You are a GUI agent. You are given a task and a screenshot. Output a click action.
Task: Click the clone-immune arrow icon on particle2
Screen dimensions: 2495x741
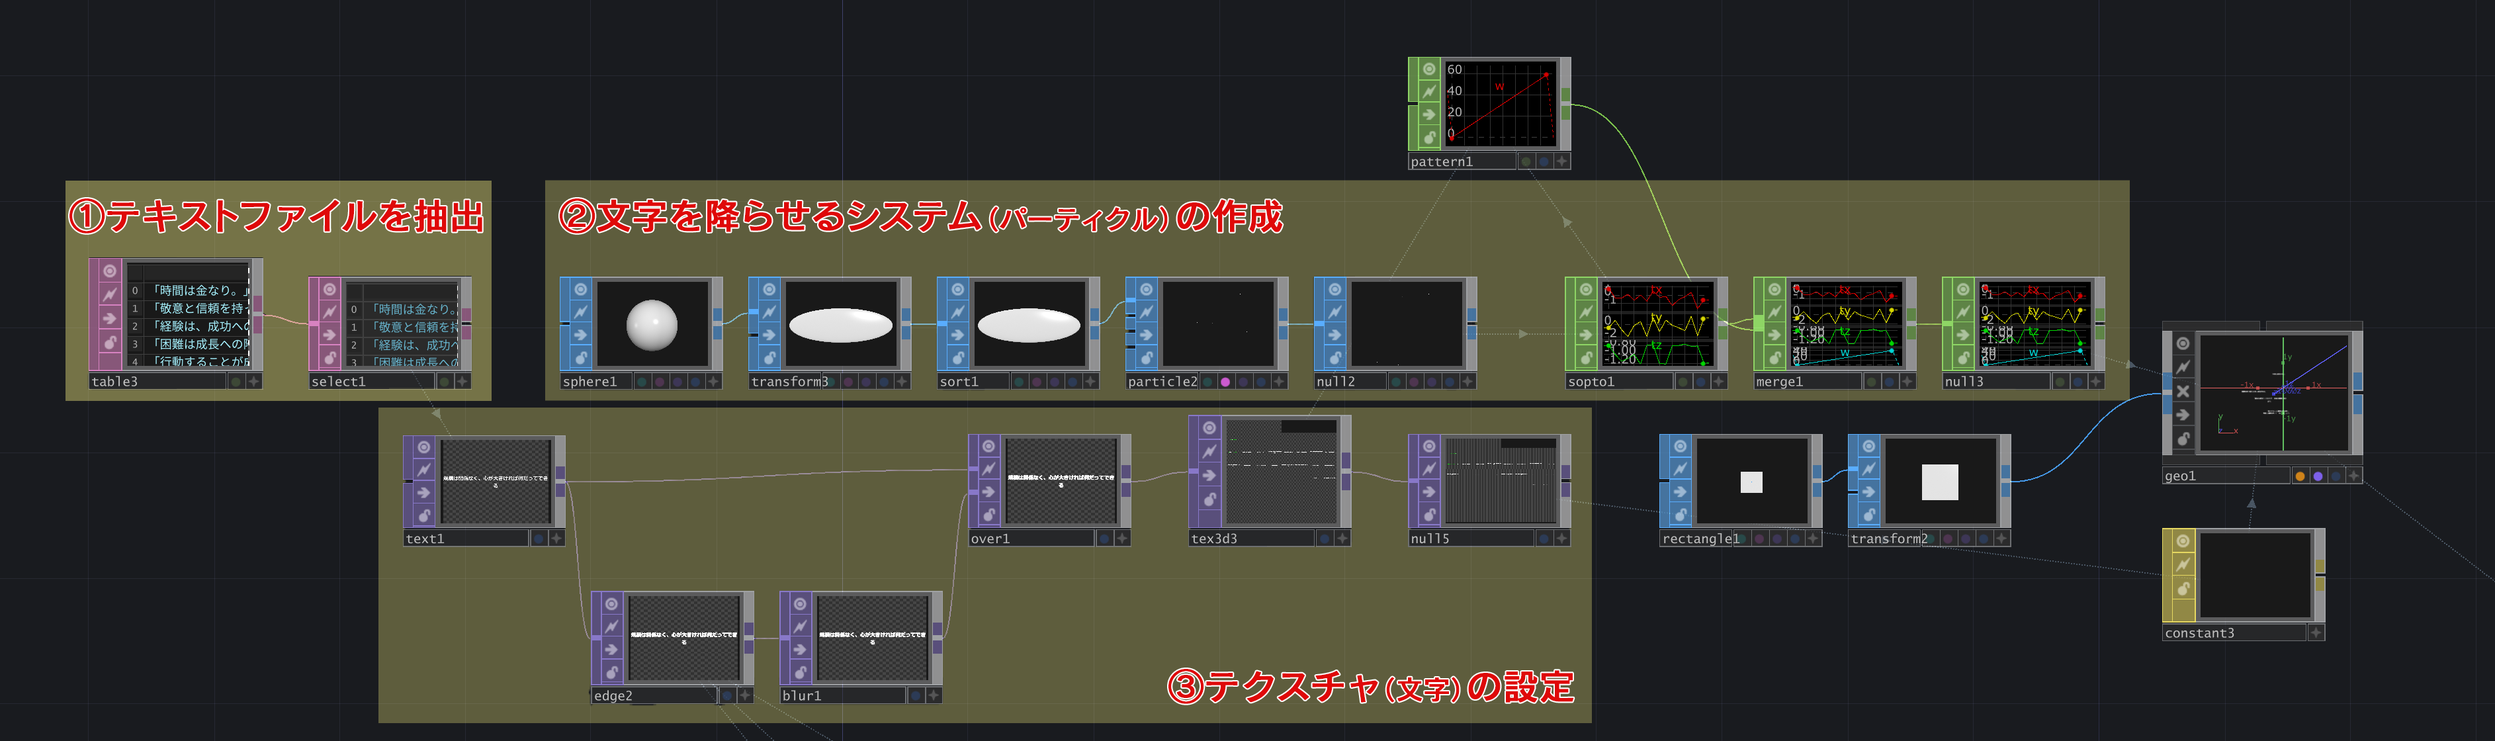(x=1146, y=334)
